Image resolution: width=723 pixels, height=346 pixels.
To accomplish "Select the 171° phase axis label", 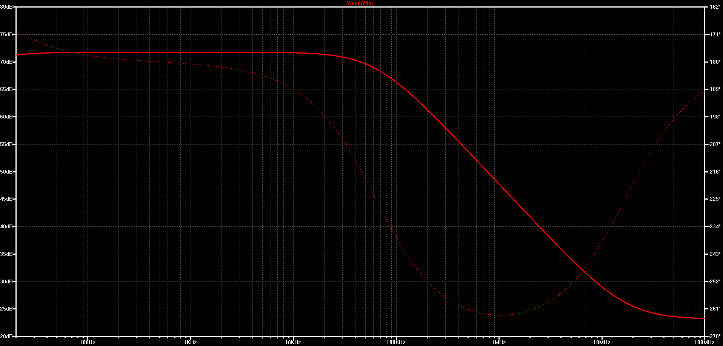I will tap(715, 34).
